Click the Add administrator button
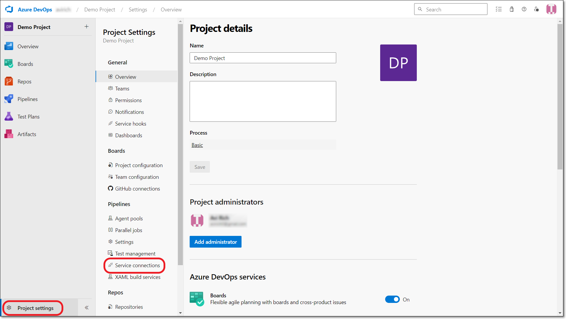The image size is (566, 319). pyautogui.click(x=215, y=242)
